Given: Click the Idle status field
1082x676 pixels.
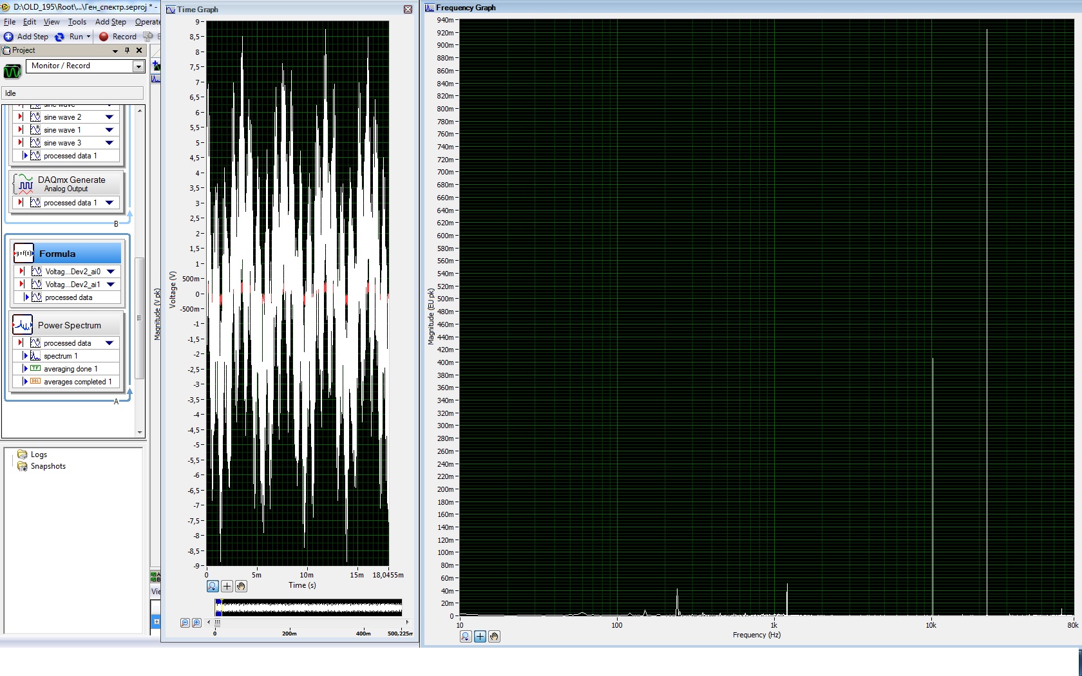Looking at the screenshot, I should point(72,93).
